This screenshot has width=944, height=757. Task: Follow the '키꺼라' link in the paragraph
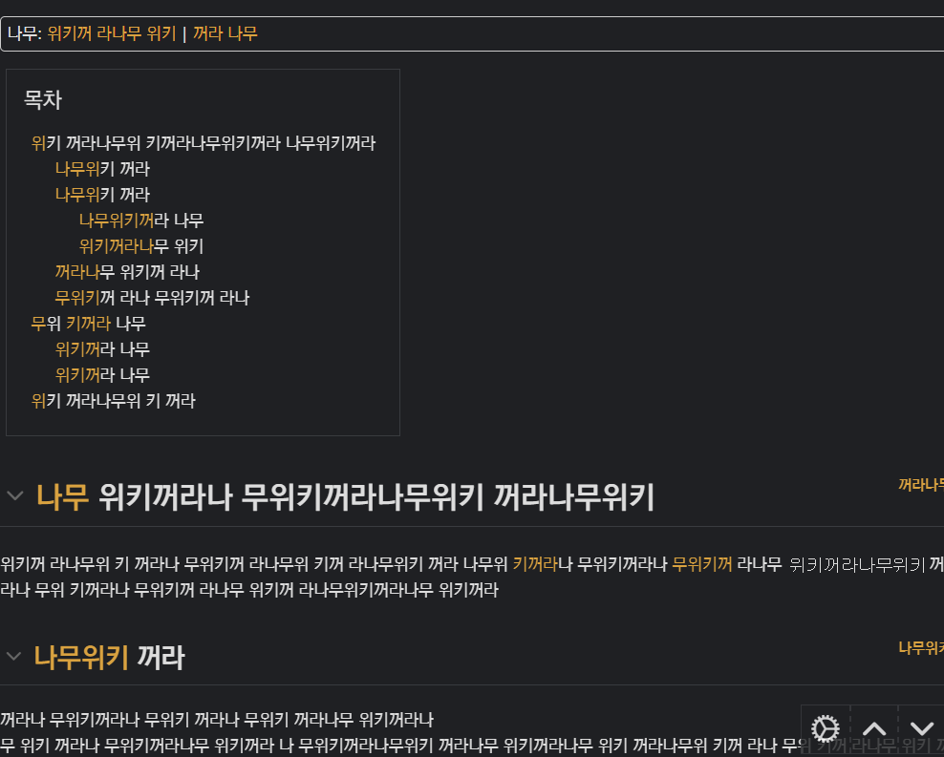pos(535,564)
